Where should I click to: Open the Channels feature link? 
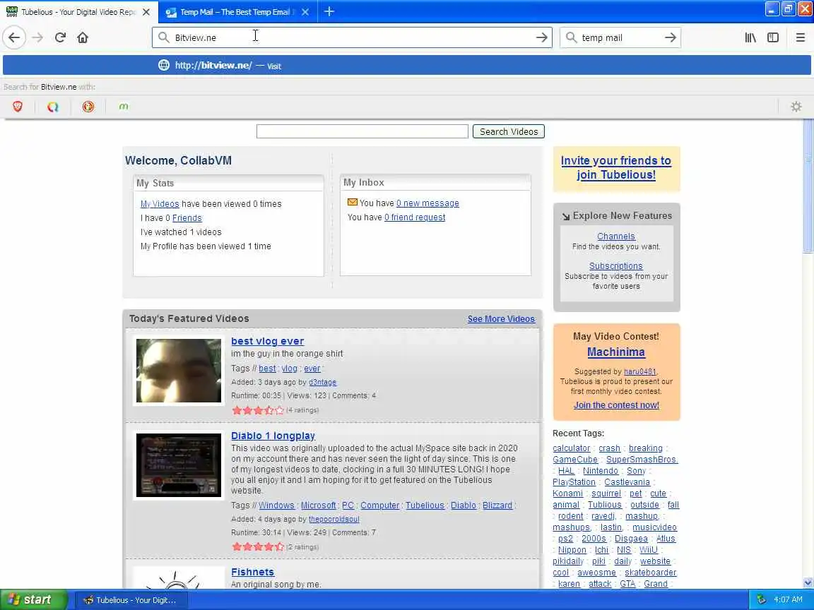(x=615, y=236)
